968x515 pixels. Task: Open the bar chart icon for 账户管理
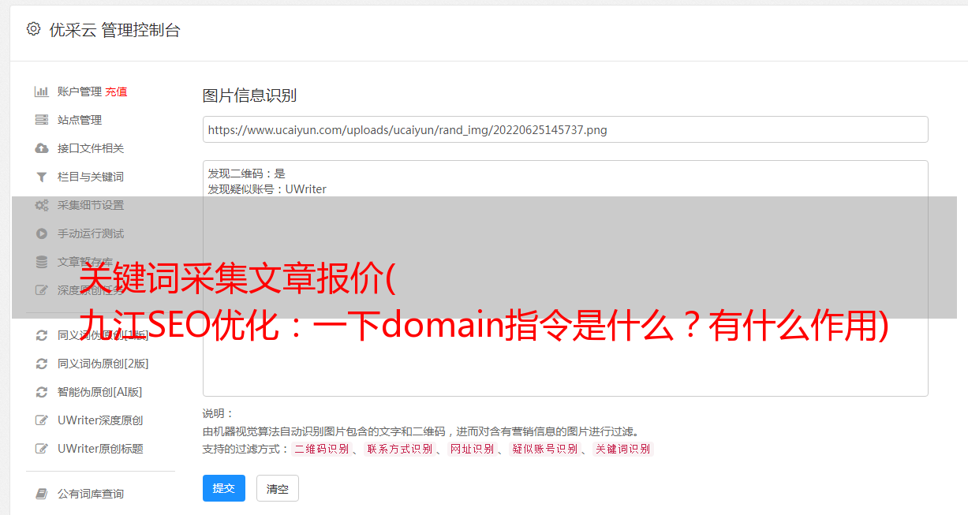tap(42, 91)
